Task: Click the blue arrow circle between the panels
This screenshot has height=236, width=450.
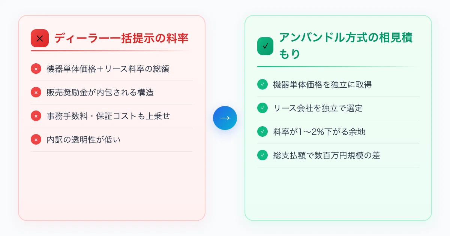Action: point(225,118)
